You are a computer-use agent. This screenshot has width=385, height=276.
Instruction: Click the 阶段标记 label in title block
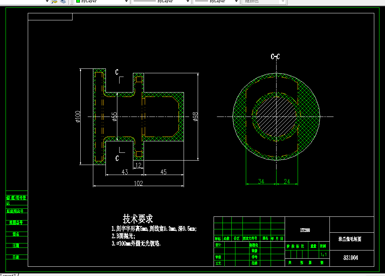point(295,246)
